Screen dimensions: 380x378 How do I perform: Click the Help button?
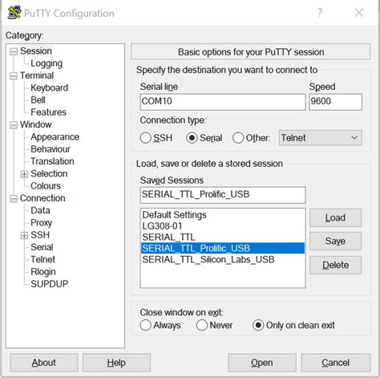pyautogui.click(x=116, y=363)
